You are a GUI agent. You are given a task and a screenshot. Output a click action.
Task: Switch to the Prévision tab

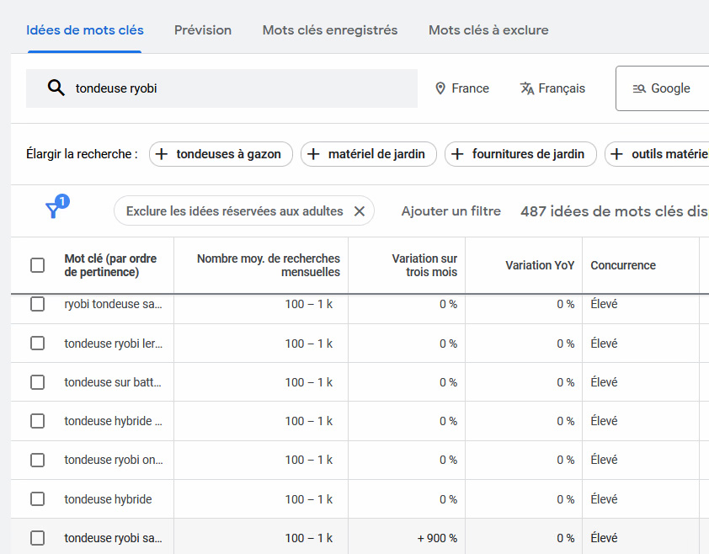(x=202, y=29)
